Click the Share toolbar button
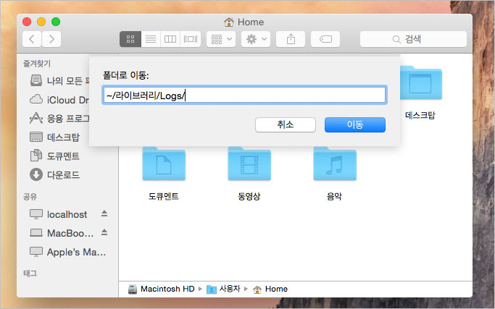Image resolution: width=495 pixels, height=309 pixels. click(291, 39)
